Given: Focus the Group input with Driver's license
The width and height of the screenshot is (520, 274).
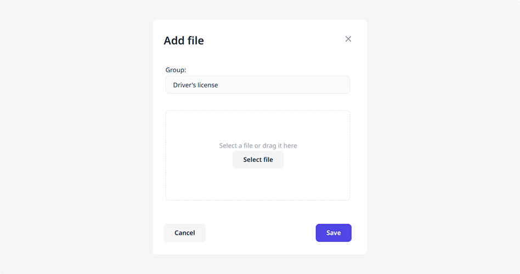Looking at the screenshot, I should point(257,85).
